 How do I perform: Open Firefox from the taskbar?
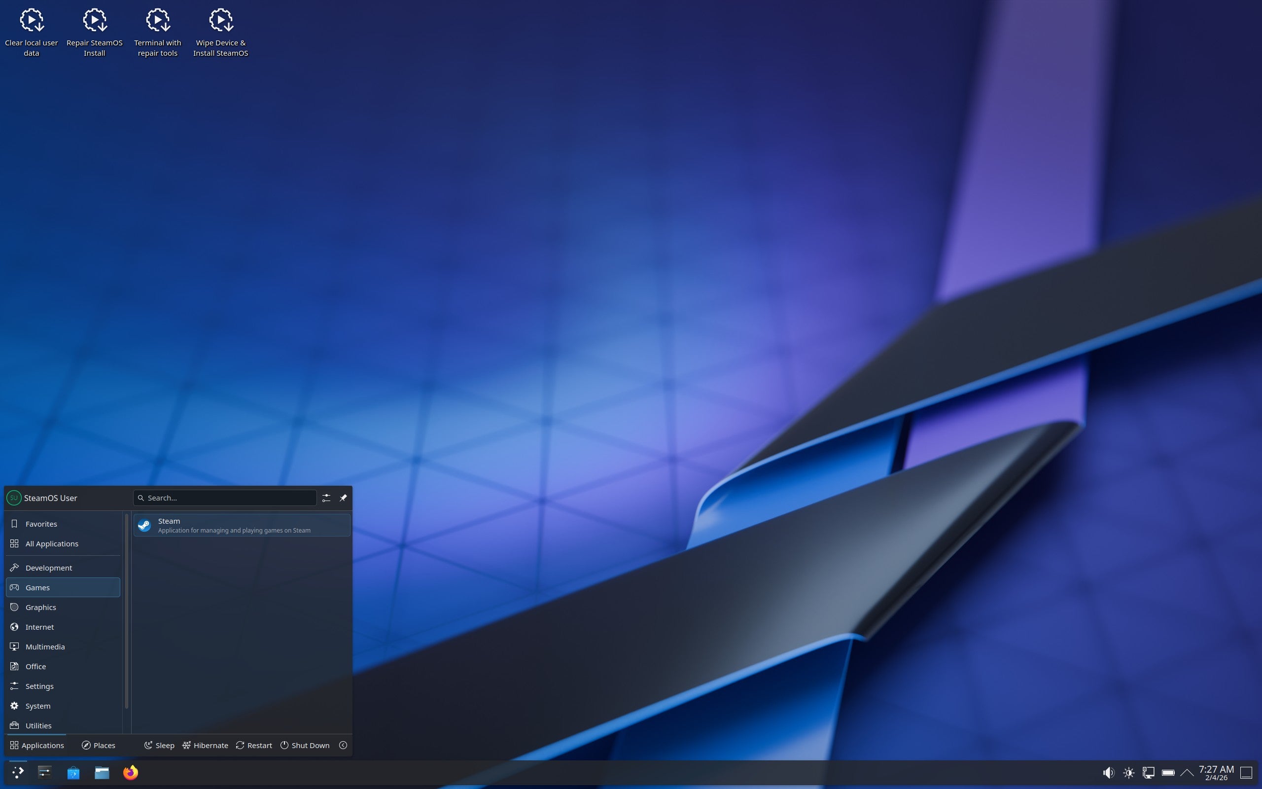pyautogui.click(x=130, y=772)
